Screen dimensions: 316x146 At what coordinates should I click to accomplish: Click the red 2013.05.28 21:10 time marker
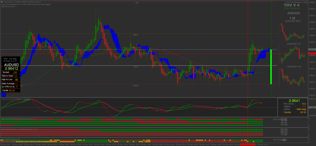(248, 144)
